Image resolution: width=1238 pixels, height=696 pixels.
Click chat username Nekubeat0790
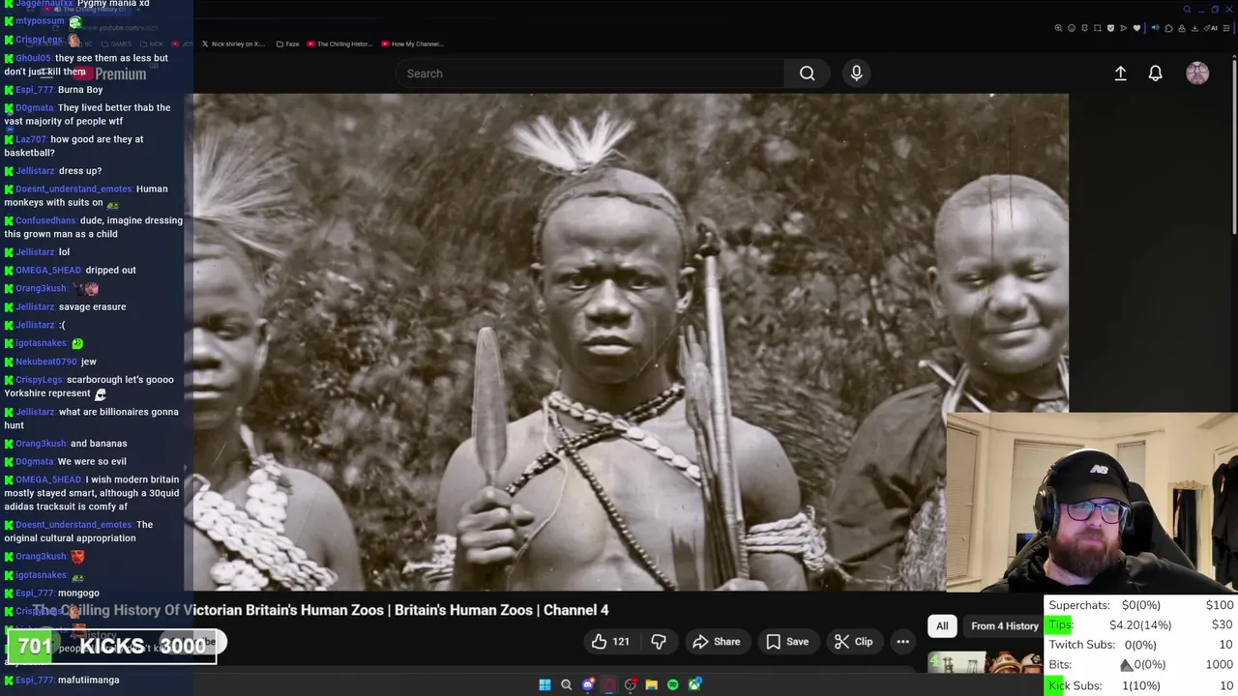(46, 362)
